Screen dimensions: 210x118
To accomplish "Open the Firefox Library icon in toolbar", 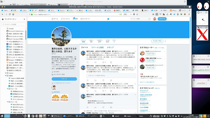I will pyautogui.click(x=153, y=14).
